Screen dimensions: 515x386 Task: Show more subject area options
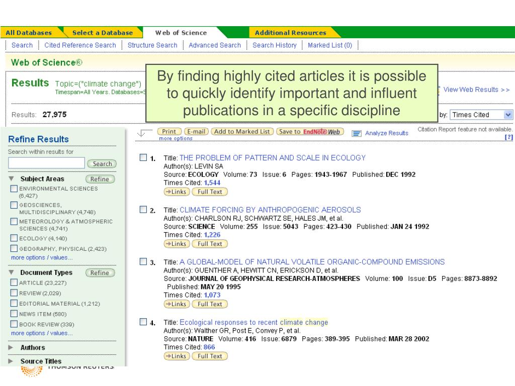click(x=42, y=258)
